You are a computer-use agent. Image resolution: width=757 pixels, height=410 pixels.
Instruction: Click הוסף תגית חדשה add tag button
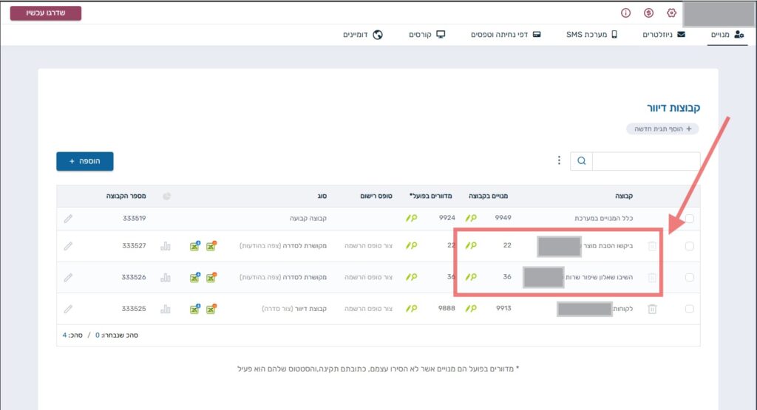point(662,129)
